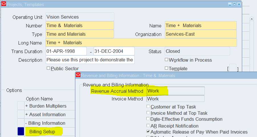257x137 pixels.
Task: Select the Billing Setup option
Action: 42,132
